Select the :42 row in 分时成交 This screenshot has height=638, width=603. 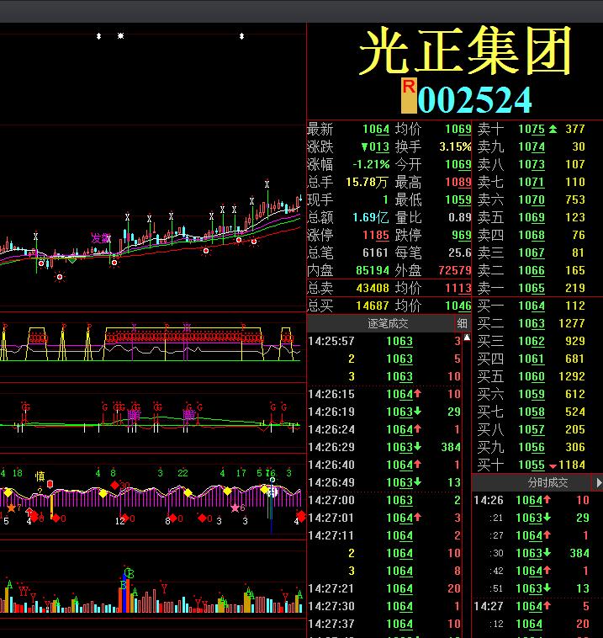(x=538, y=571)
